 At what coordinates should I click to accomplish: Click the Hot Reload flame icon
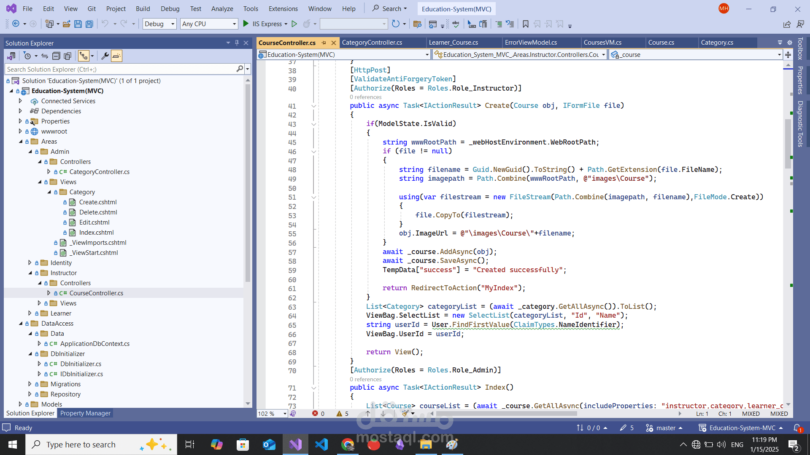[307, 24]
